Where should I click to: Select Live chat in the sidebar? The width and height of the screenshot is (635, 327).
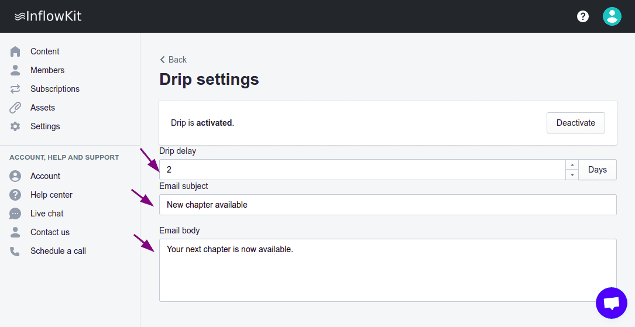click(47, 214)
